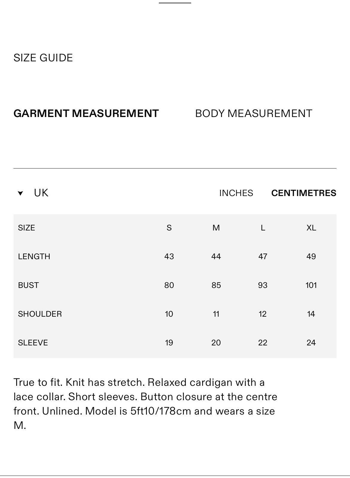Viewport: 350px width, 478px height.
Task: Select the L size column header
Action: click(x=263, y=228)
